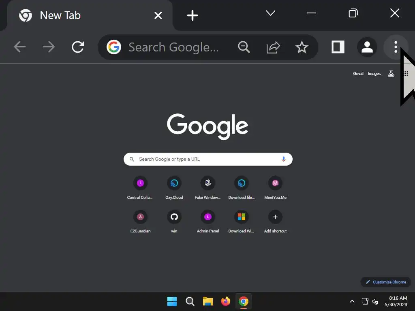415x311 pixels.
Task: Click Chrome taskbar icon
Action: (244, 301)
